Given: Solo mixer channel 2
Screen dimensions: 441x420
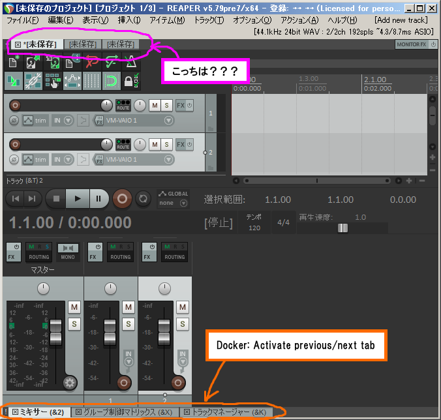Looking at the screenshot, I should tap(183, 324).
